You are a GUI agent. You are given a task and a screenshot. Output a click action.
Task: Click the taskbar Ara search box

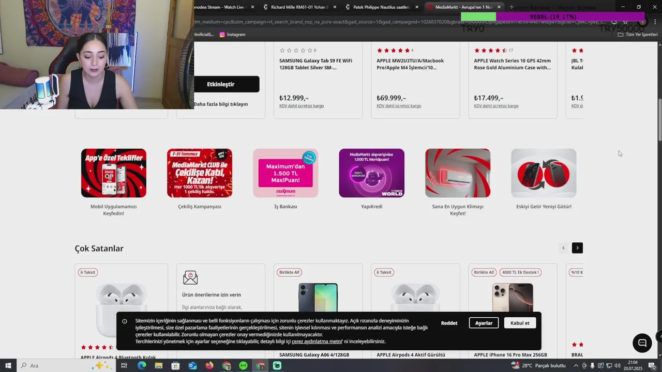[65, 365]
